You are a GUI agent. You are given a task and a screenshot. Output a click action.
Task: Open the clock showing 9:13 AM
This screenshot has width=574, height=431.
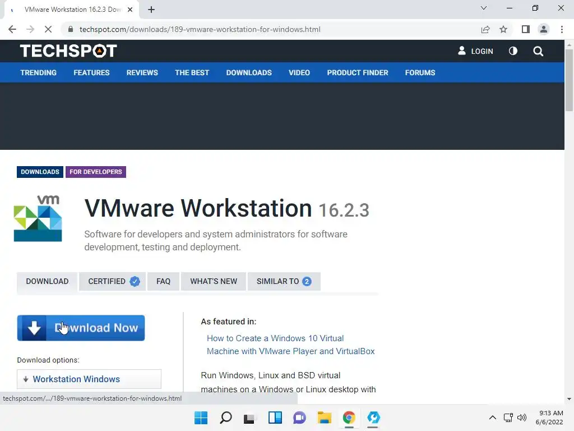[550, 418]
